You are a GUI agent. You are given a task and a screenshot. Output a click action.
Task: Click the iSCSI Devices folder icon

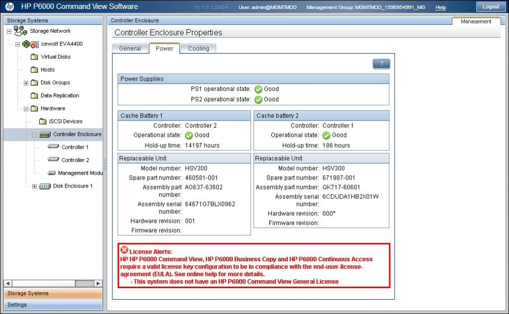pyautogui.click(x=43, y=121)
